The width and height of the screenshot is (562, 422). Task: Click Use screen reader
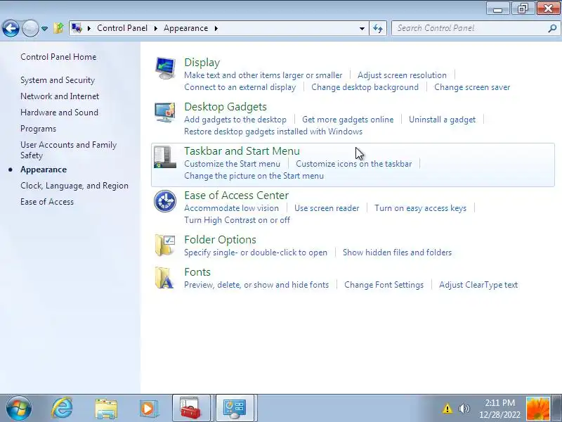click(x=327, y=208)
